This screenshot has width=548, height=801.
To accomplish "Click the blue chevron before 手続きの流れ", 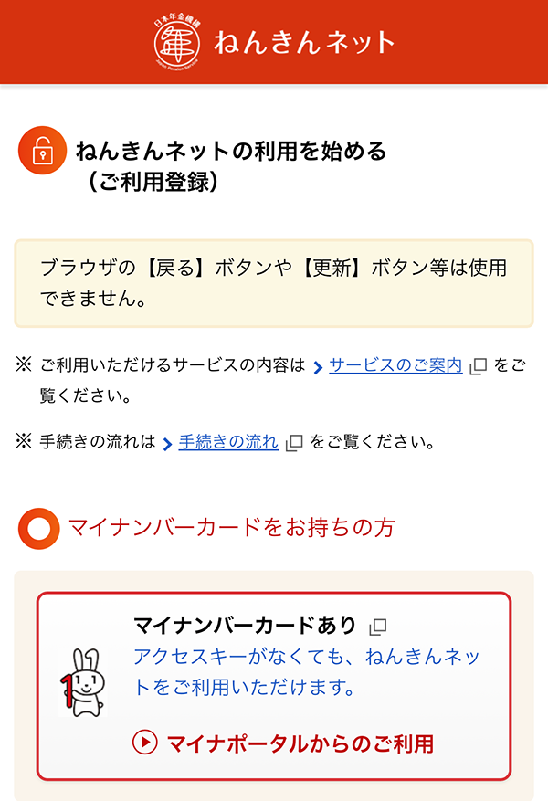I will coord(168,443).
